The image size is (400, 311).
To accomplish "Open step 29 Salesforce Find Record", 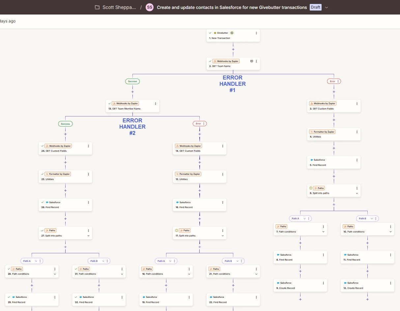I will 32,299.
